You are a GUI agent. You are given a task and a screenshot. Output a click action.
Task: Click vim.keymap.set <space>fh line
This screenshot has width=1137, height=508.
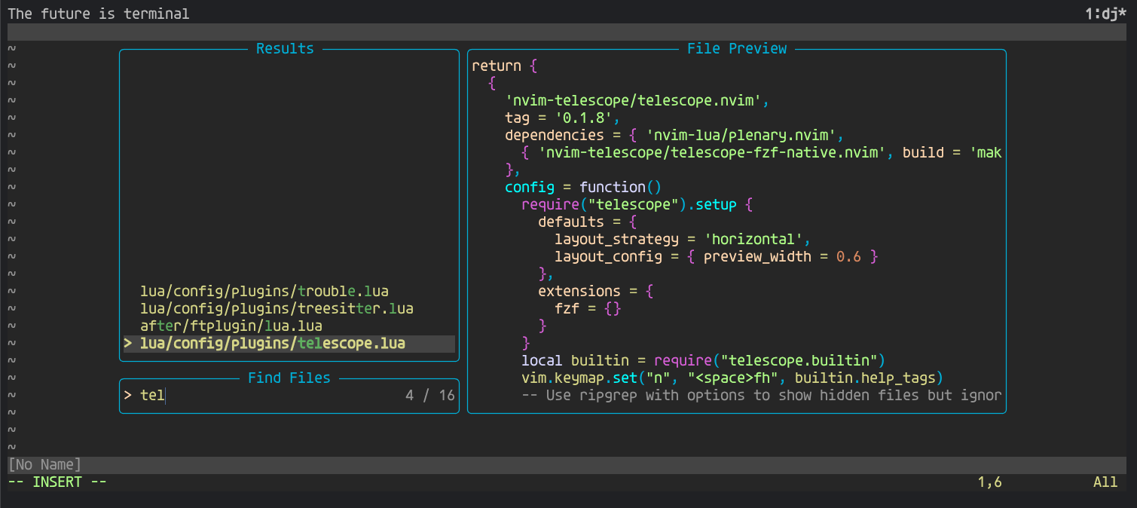(732, 378)
